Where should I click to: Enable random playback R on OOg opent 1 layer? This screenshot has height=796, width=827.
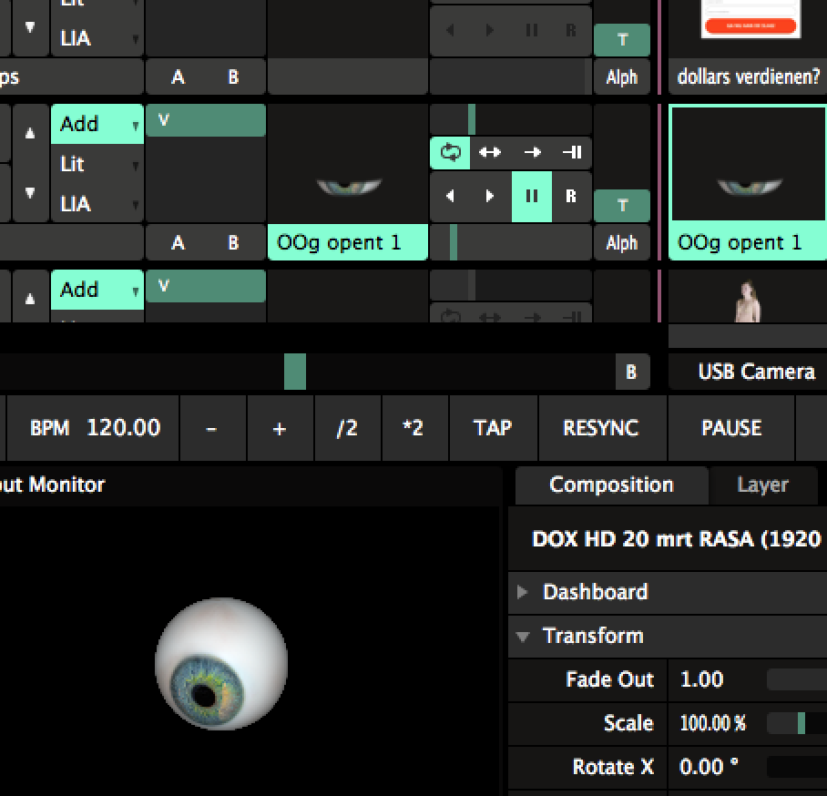571,196
